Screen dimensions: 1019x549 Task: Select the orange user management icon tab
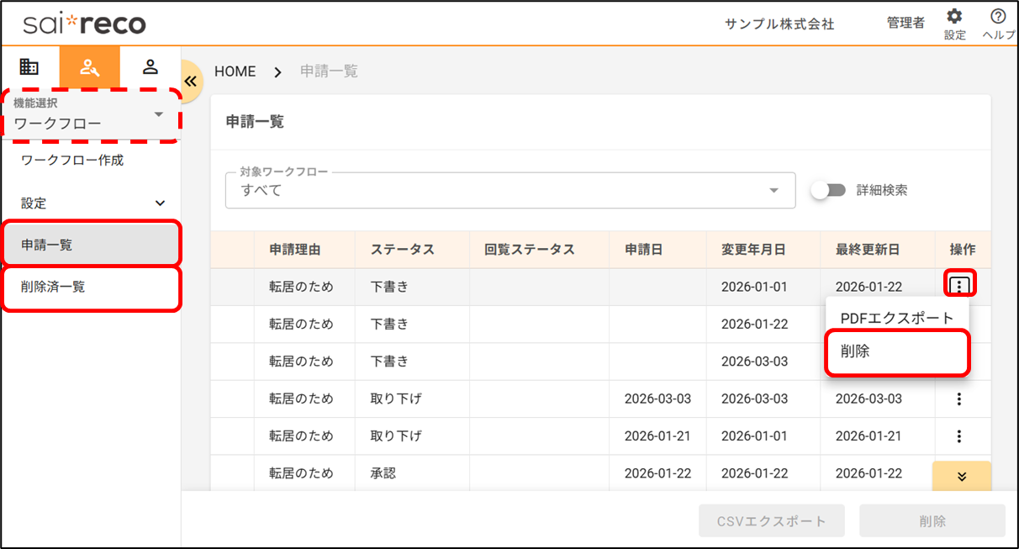(90, 67)
